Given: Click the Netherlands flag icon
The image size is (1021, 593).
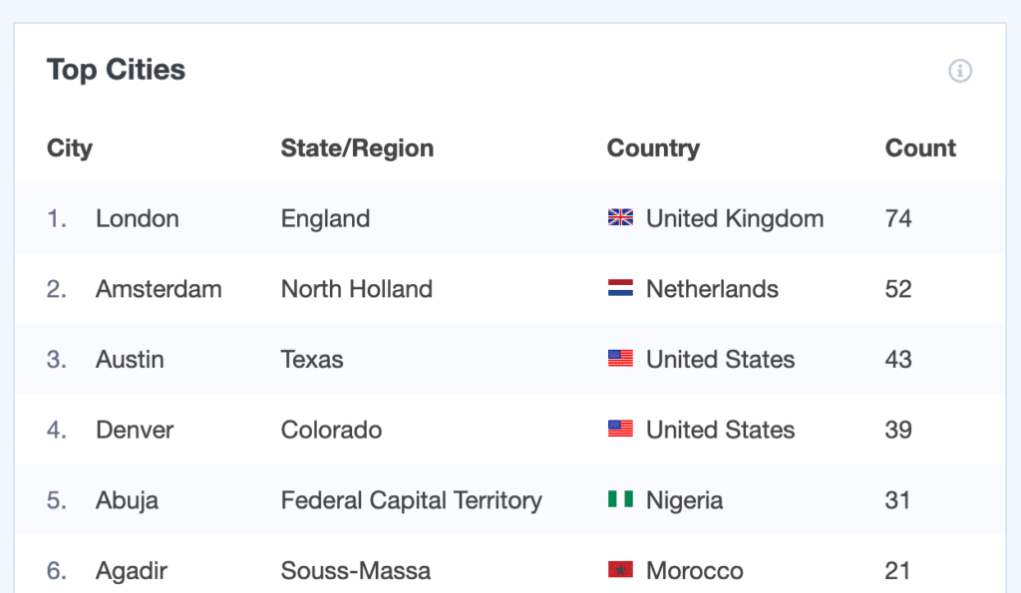Looking at the screenshot, I should (x=619, y=288).
